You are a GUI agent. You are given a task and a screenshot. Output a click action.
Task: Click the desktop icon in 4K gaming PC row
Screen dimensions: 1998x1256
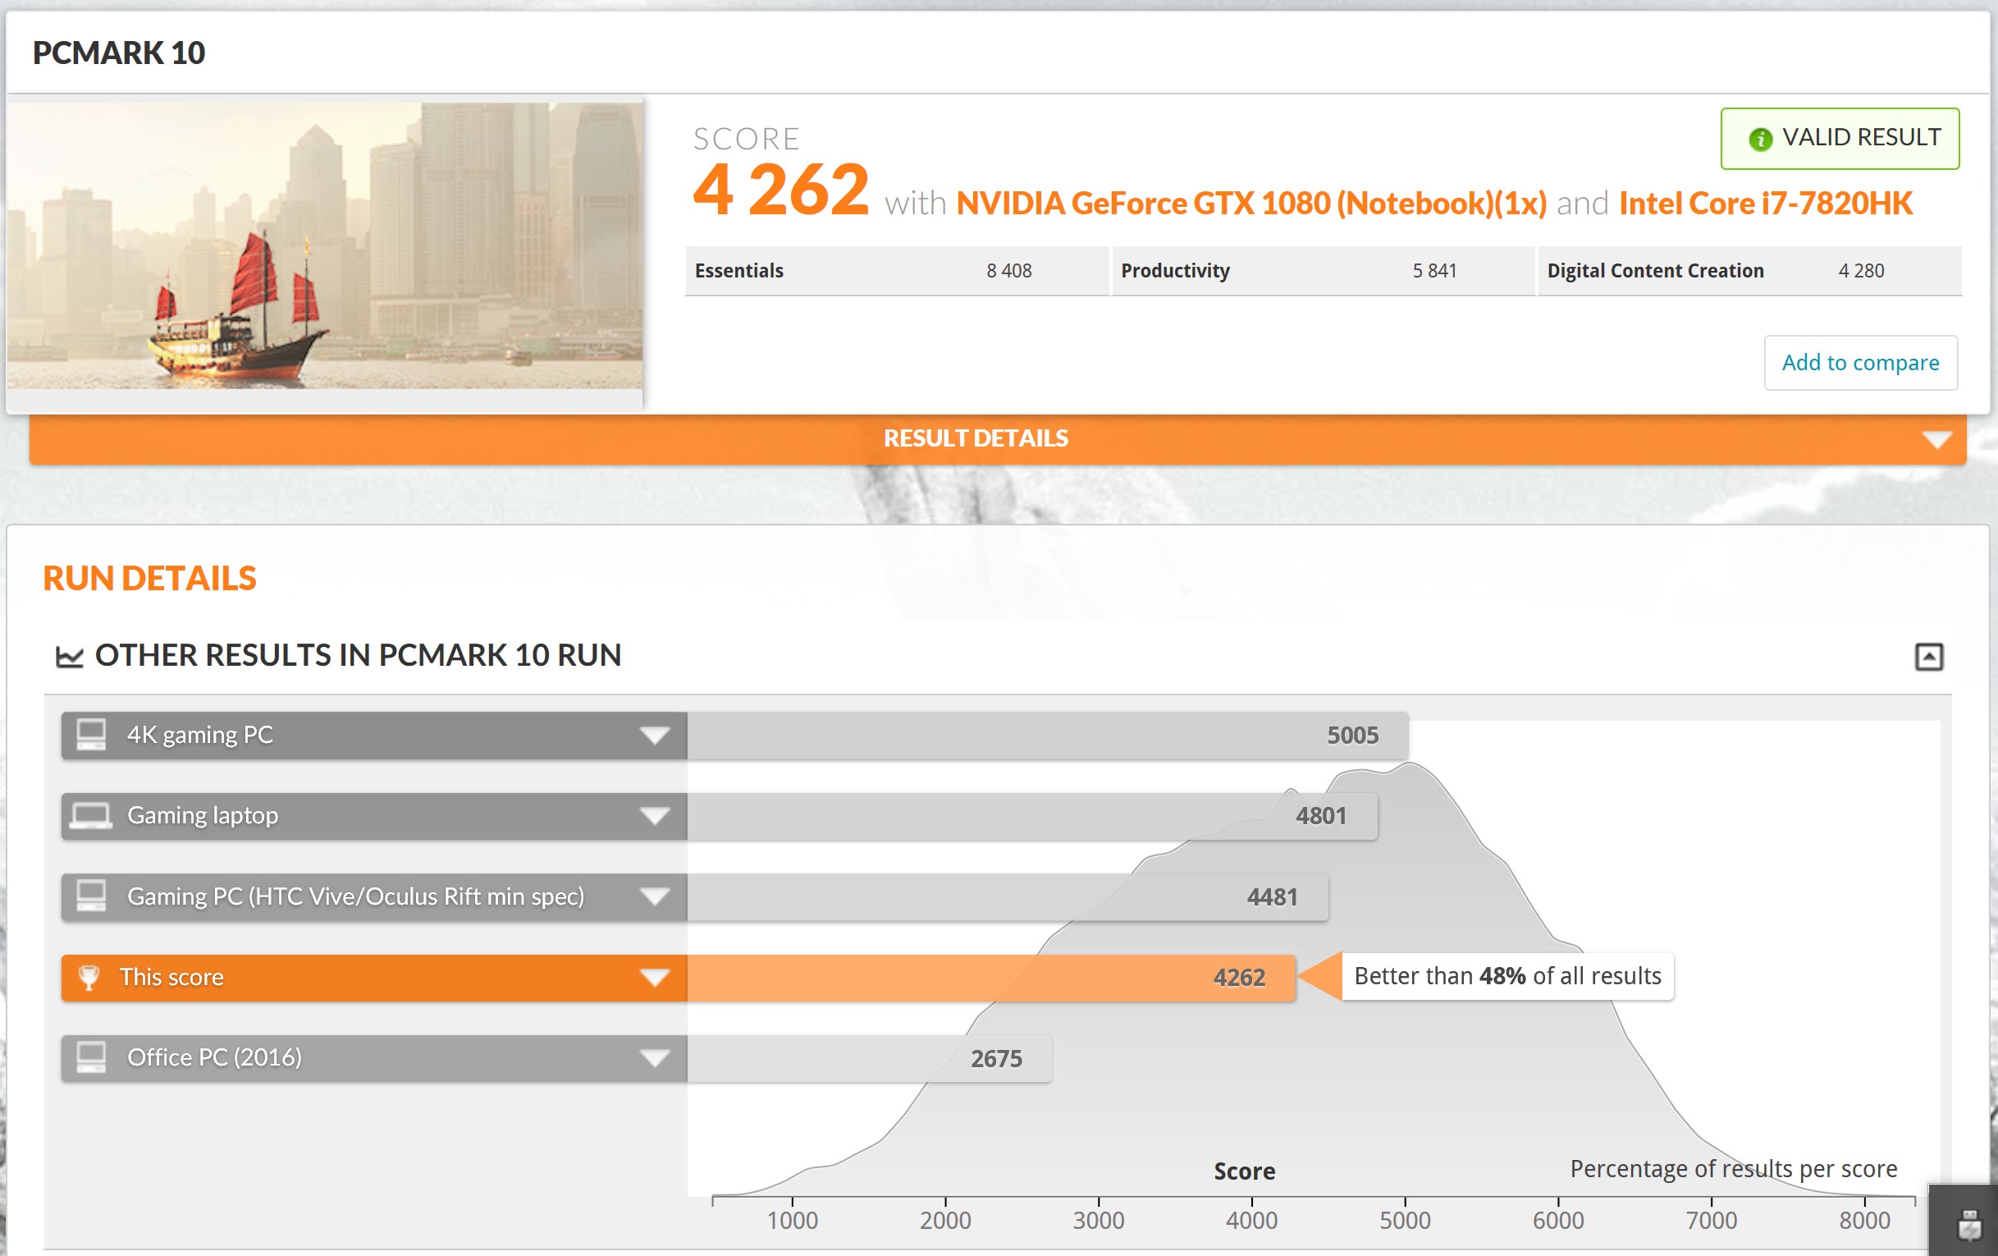(91, 735)
